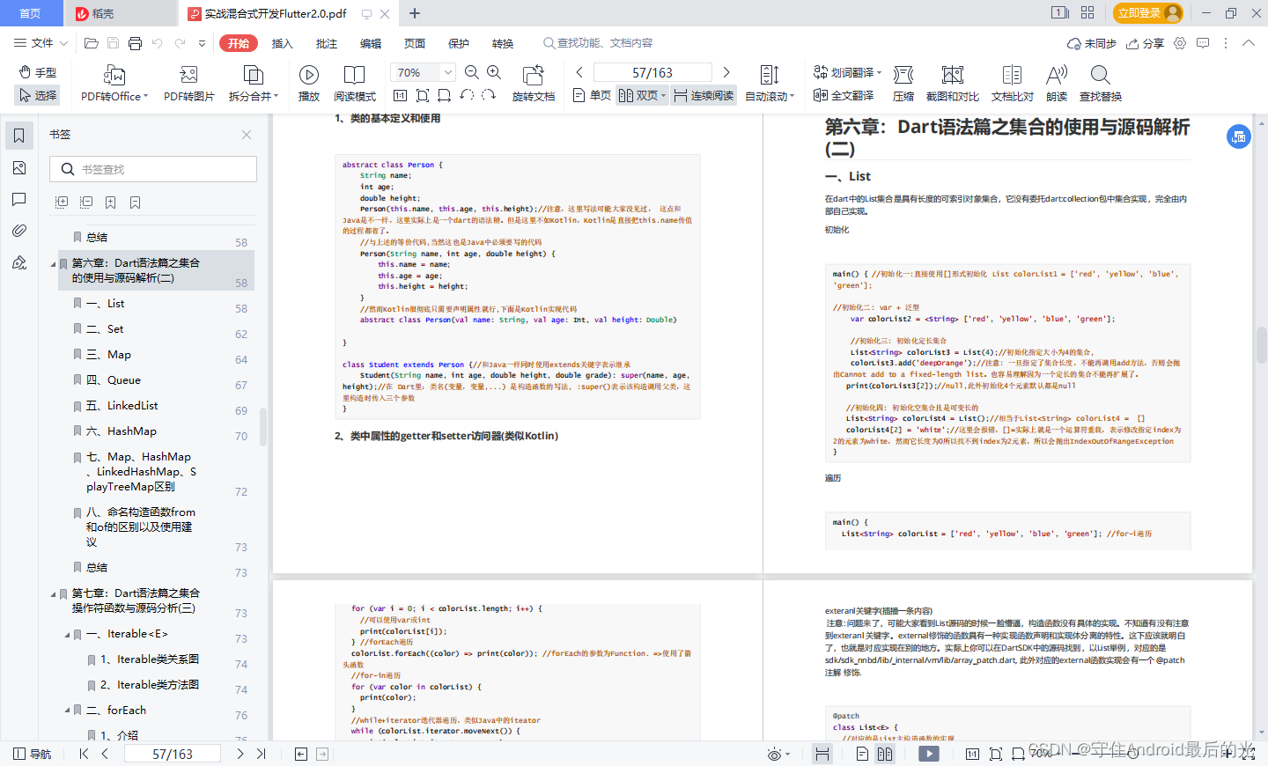Screen dimensions: 1268x766
Task: Toggle continuous reading in status bar
Action: click(822, 754)
